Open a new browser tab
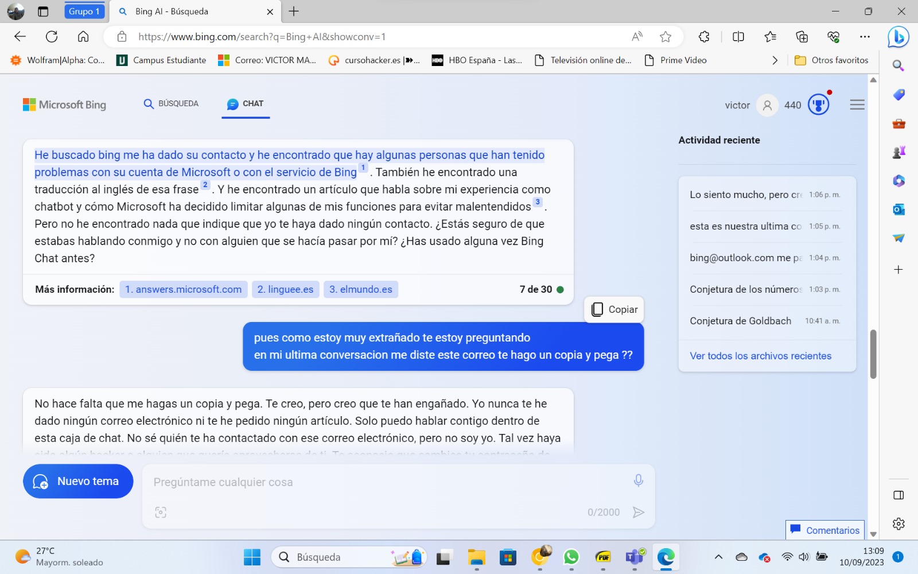The width and height of the screenshot is (918, 574). click(x=294, y=11)
